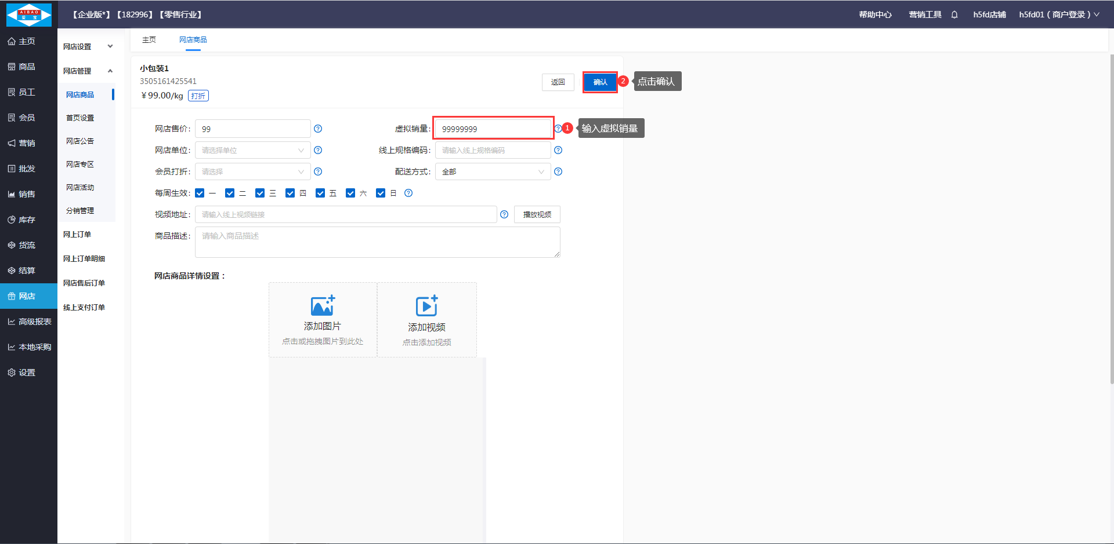
Task: Open 首页设置 in the submenu
Action: [x=80, y=118]
